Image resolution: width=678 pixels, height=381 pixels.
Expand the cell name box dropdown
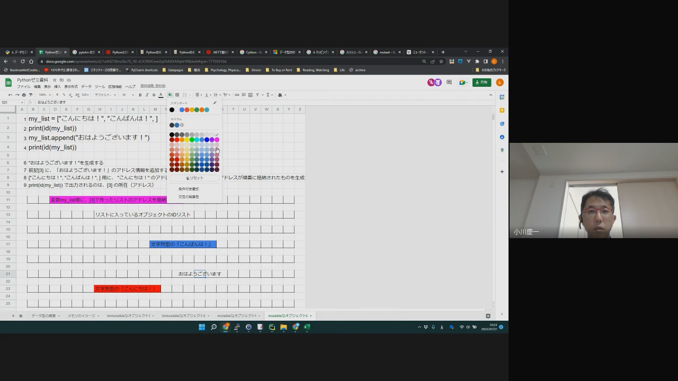coord(22,102)
